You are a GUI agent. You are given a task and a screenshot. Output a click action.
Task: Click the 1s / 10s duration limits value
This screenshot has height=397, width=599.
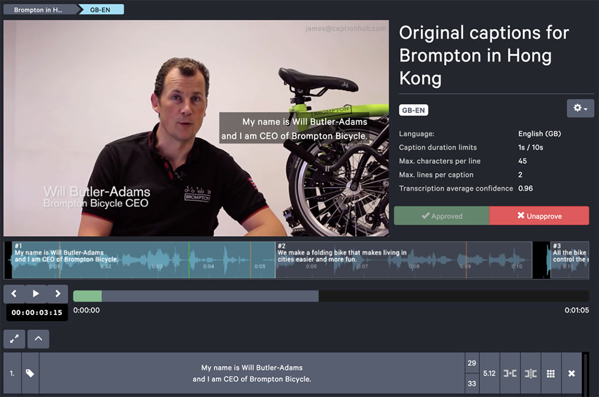point(531,148)
